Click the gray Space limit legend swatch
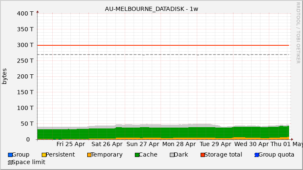 [x=10, y=162]
